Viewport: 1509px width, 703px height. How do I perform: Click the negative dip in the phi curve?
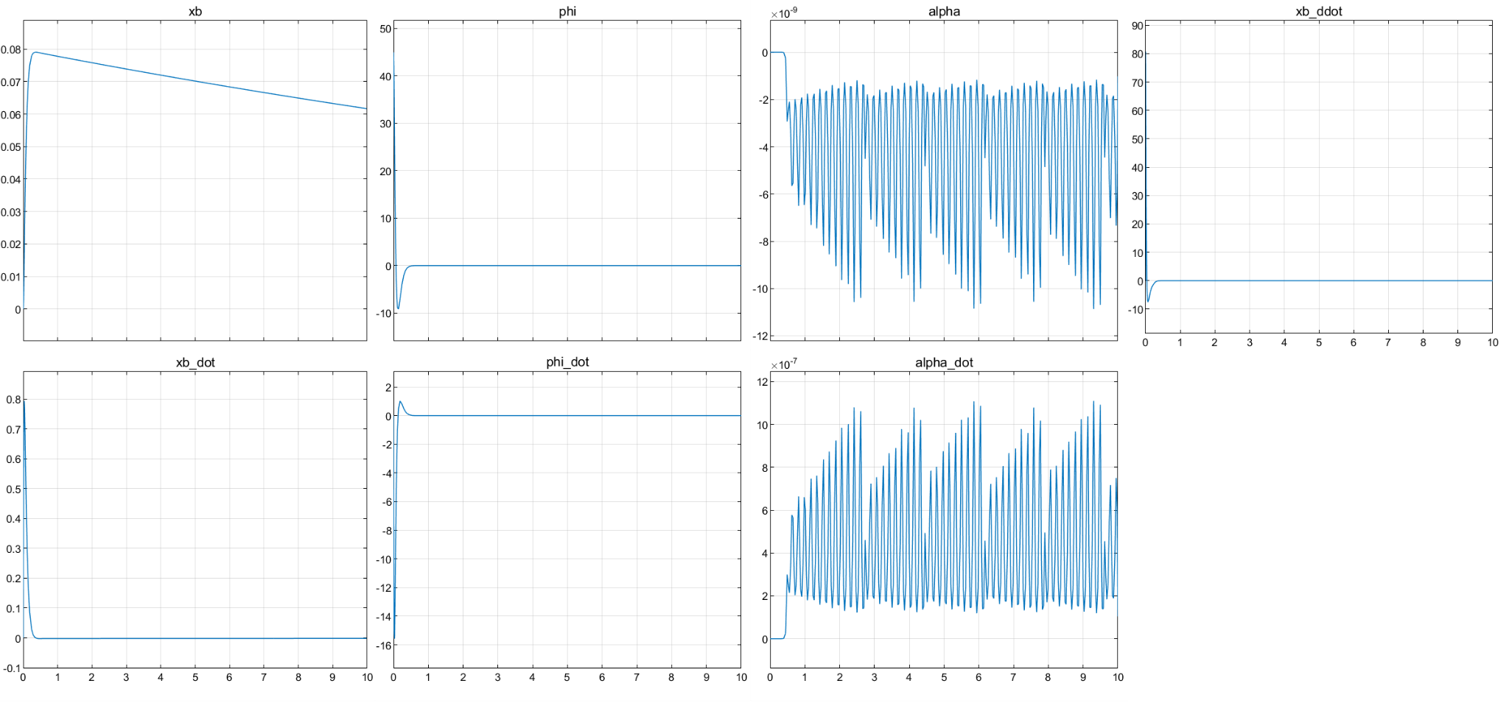click(399, 308)
